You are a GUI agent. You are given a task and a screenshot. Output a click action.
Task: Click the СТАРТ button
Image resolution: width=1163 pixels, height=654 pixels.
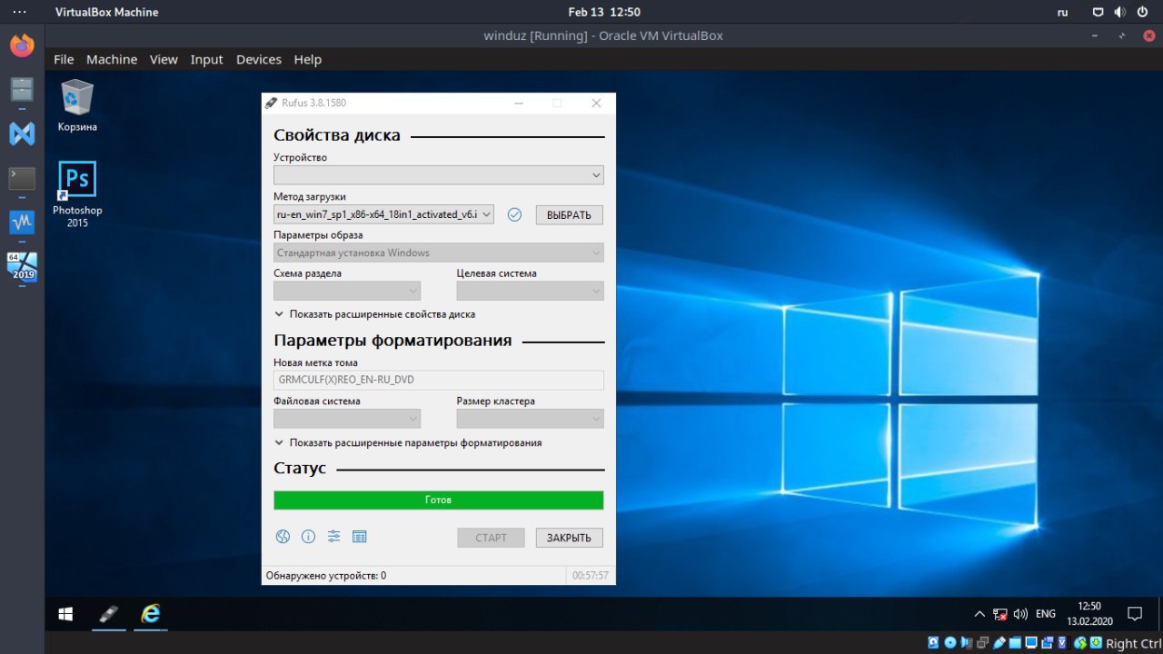click(491, 538)
